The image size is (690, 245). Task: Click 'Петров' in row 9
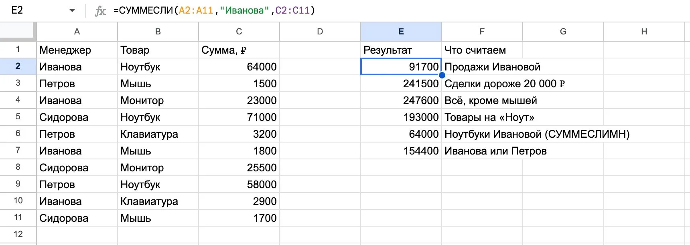[77, 185]
